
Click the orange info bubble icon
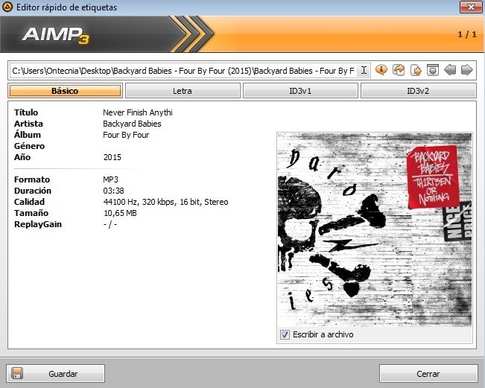pyautogui.click(x=381, y=70)
